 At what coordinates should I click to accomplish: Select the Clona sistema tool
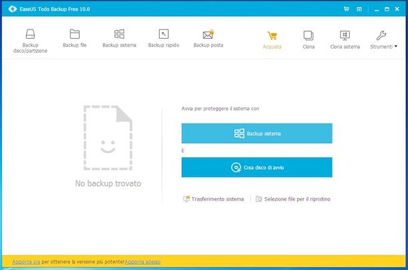point(344,40)
